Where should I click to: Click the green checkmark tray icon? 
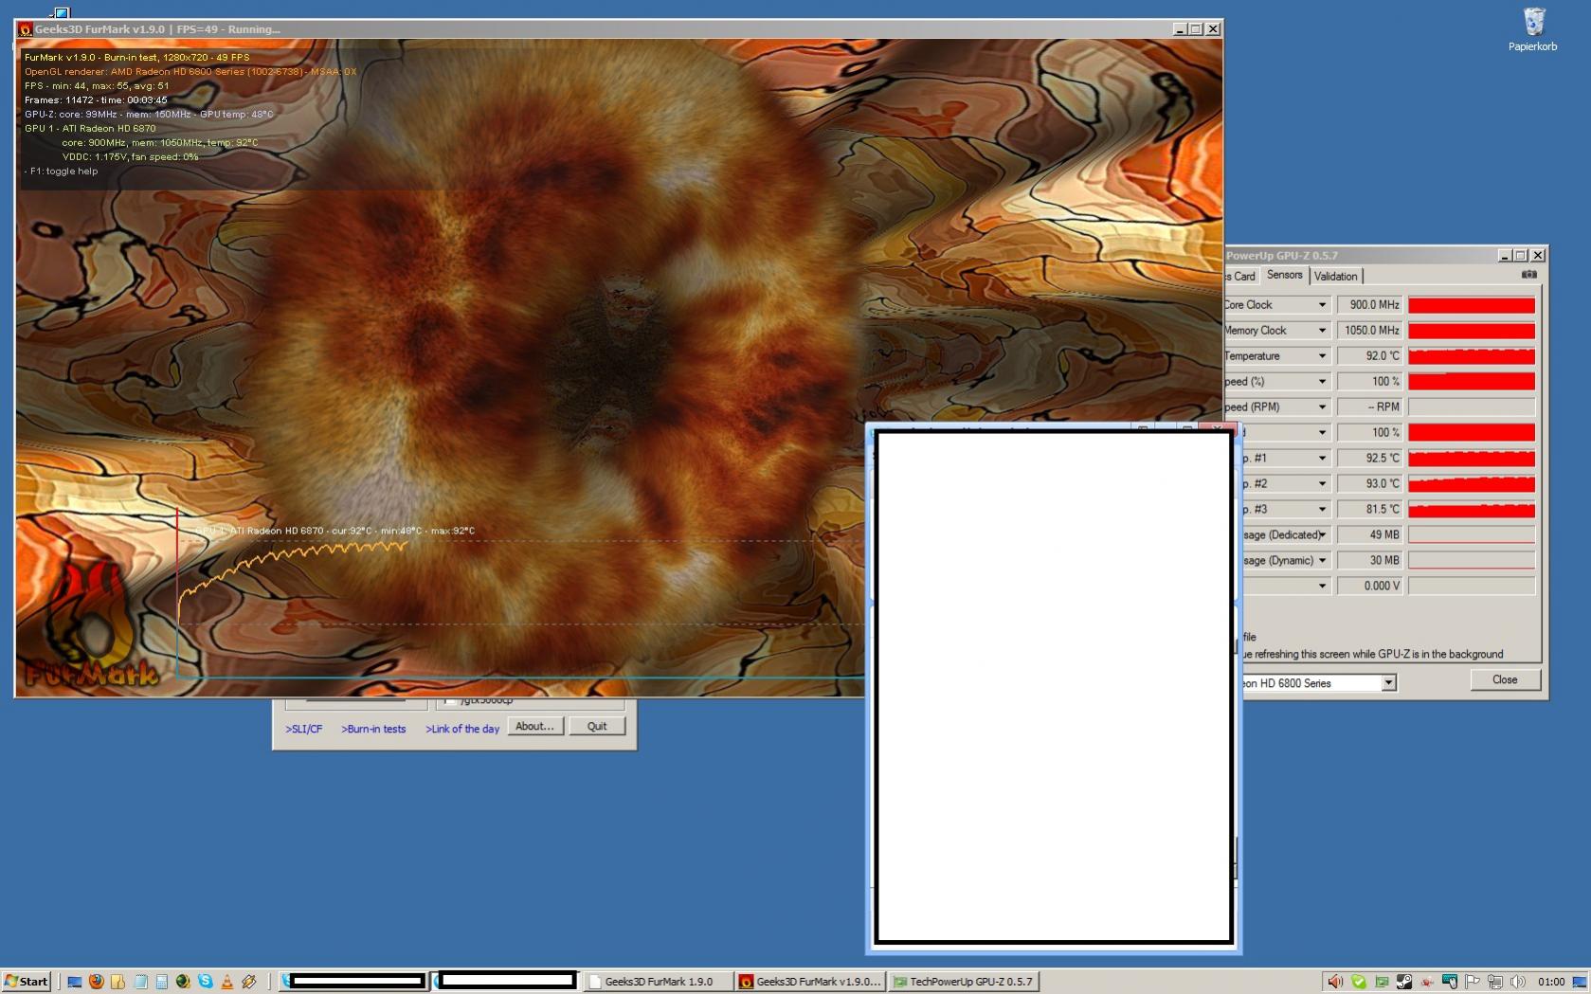[x=1359, y=982]
